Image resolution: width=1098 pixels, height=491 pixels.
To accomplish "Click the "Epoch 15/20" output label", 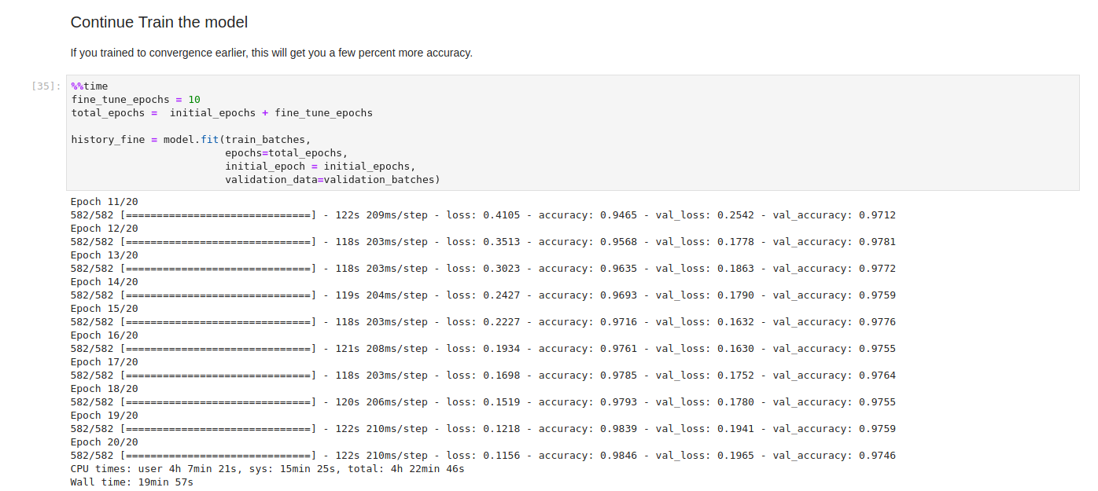I will 104,309.
